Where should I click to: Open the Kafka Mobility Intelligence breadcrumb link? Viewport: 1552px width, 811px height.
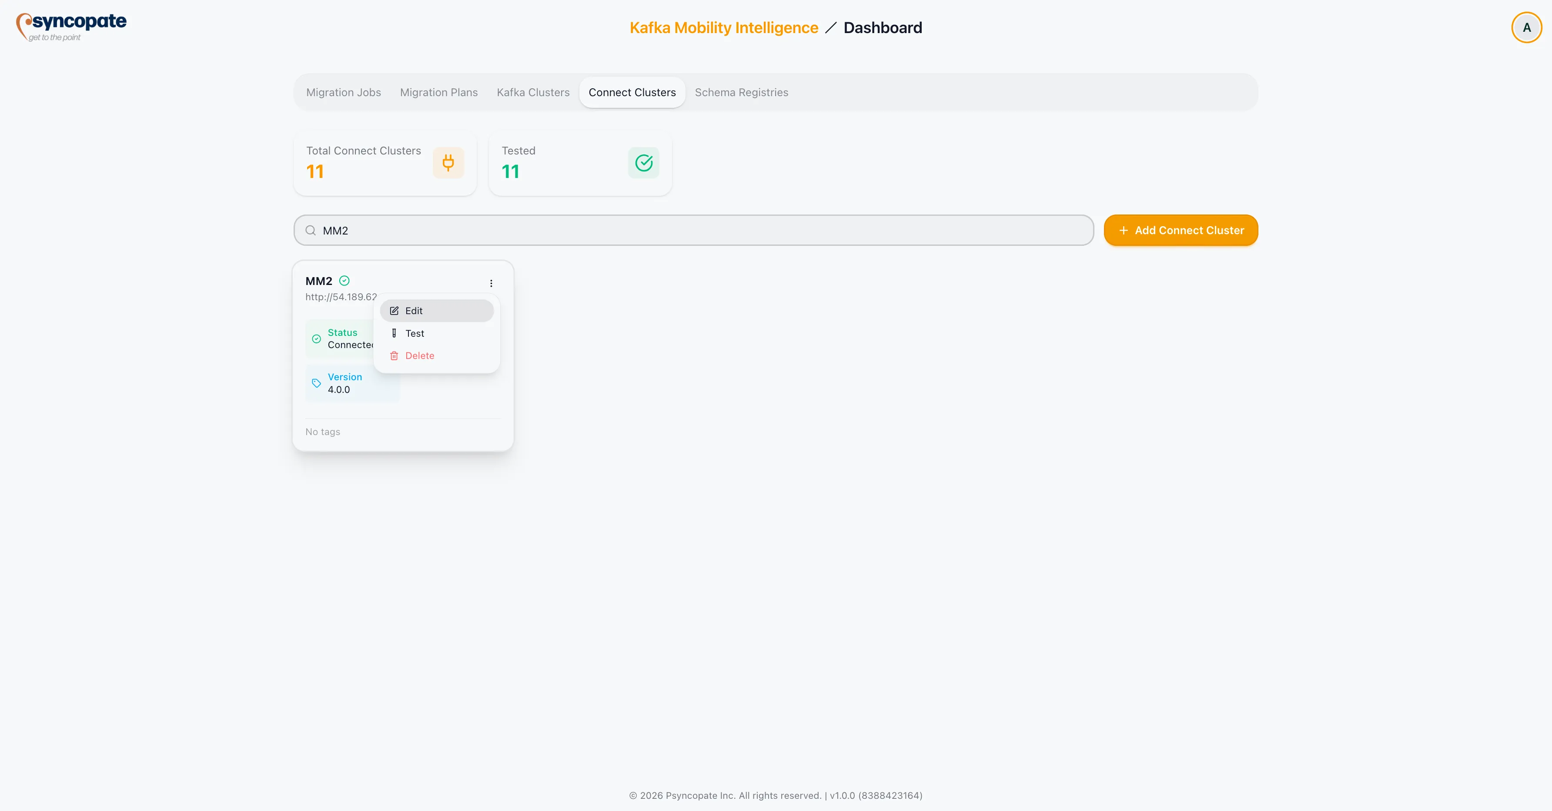[x=723, y=27]
